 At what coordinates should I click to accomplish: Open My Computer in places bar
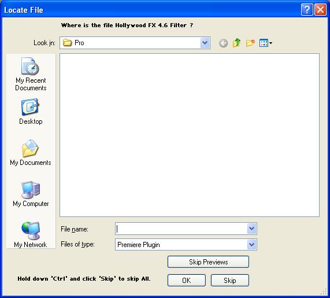point(31,194)
